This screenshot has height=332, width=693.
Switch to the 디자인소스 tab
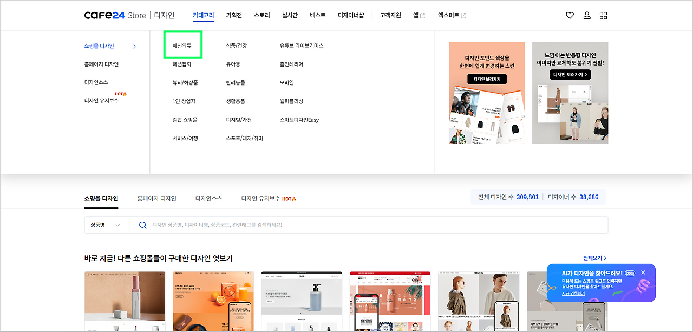click(209, 198)
